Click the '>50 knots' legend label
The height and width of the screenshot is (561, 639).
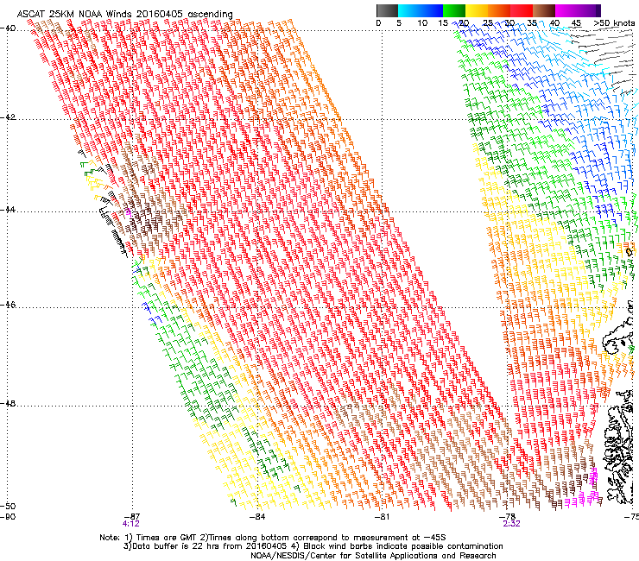[x=614, y=23]
